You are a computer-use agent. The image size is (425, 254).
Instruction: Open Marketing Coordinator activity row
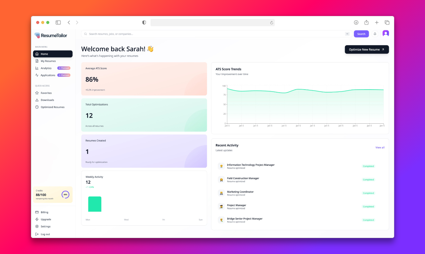(x=300, y=193)
